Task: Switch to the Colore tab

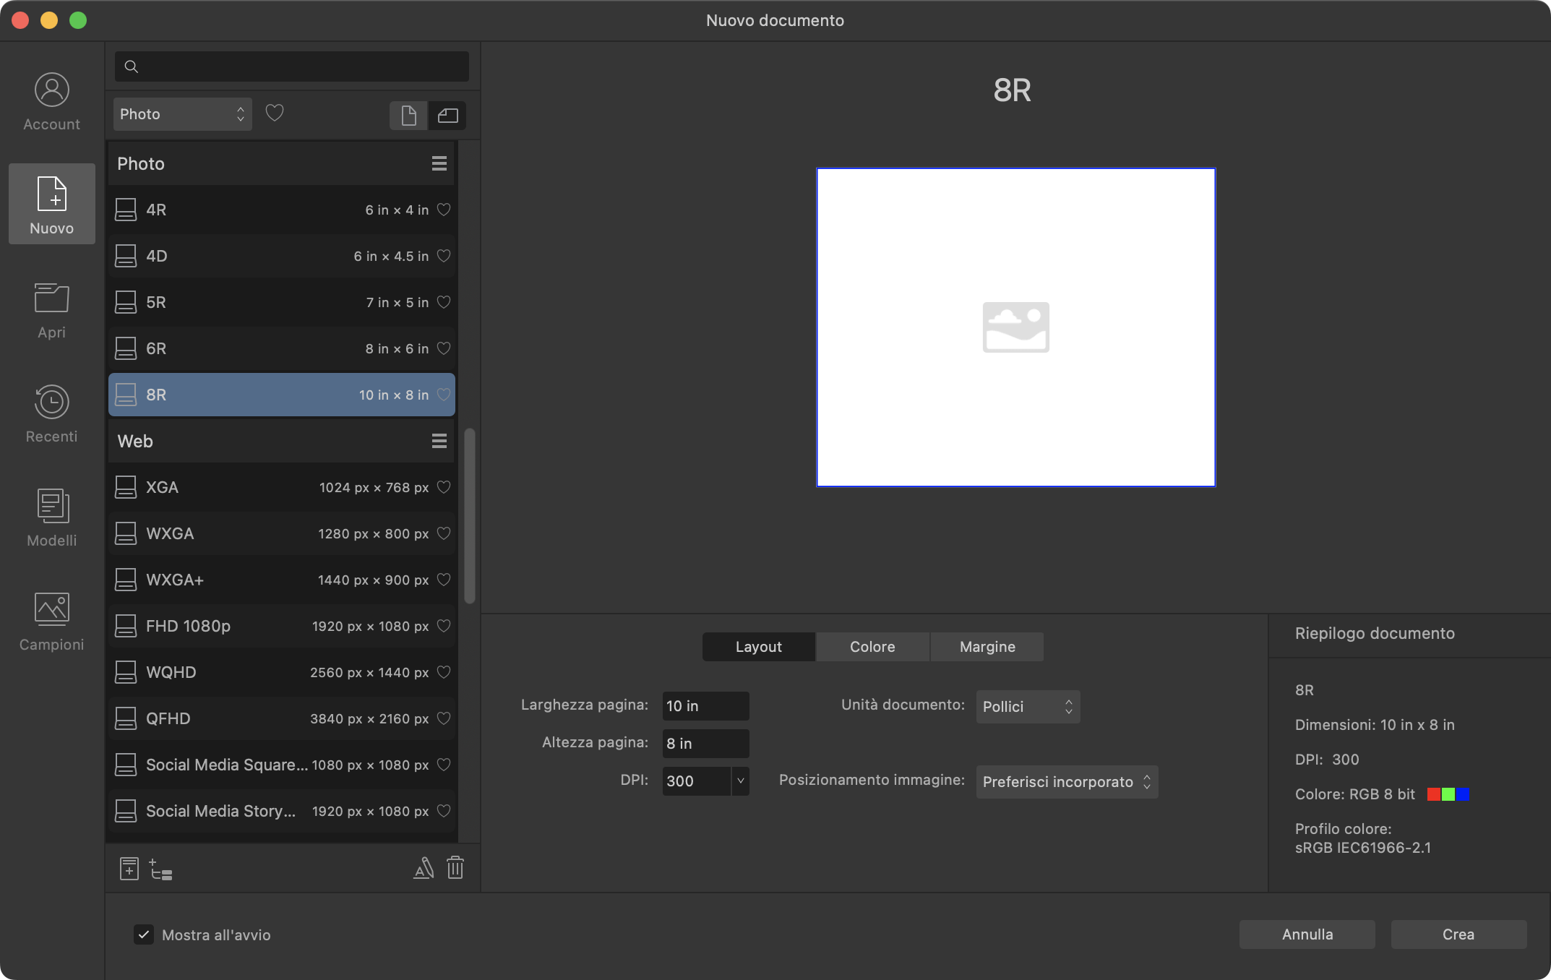Action: pos(872,645)
